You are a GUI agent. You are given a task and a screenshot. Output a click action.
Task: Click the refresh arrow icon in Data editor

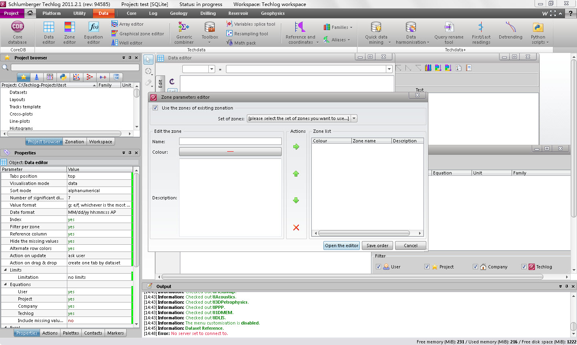click(172, 81)
